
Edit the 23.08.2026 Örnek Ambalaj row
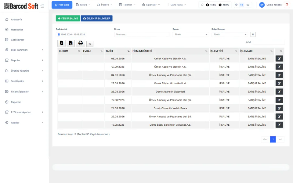(279, 117)
